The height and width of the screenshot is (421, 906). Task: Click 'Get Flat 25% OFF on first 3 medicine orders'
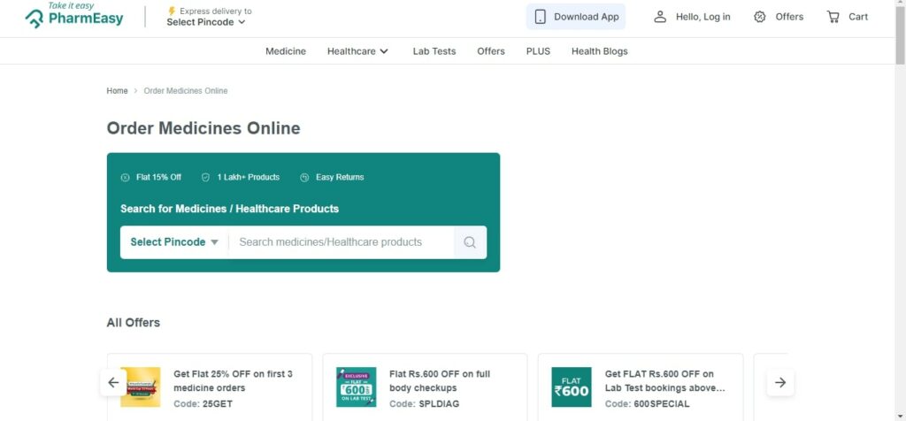coord(233,380)
